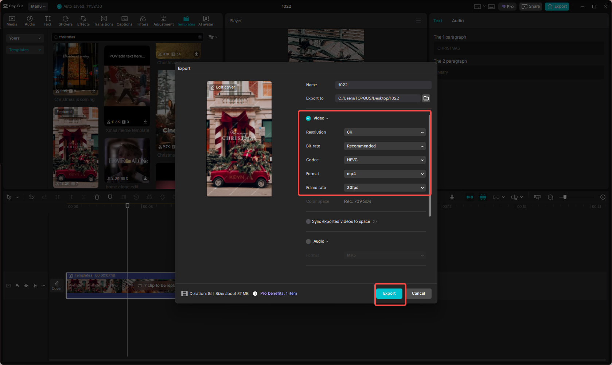Change the Frame rate dropdown from 30fps
This screenshot has height=365, width=612.
385,187
